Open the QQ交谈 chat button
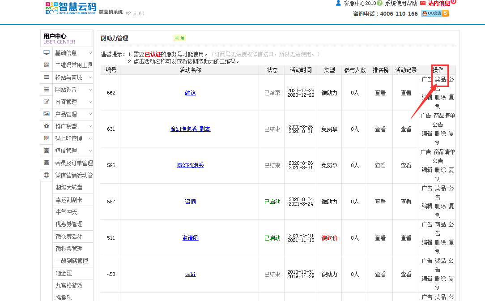The image size is (485, 301). [435, 13]
